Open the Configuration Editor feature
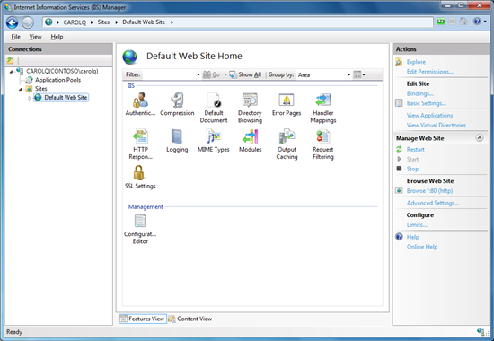This screenshot has height=341, width=494. 140,229
